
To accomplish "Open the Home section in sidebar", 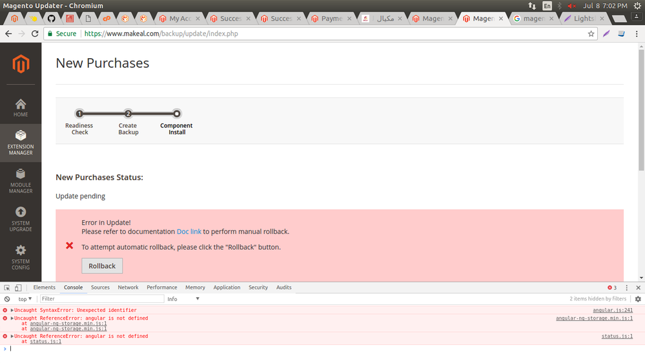I will (x=21, y=108).
